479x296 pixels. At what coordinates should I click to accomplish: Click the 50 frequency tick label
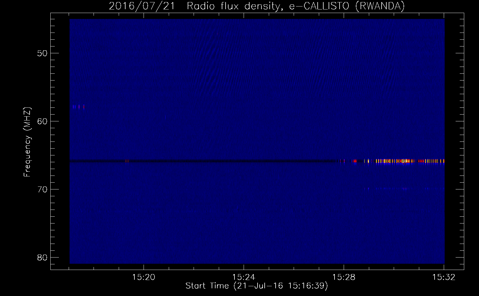point(43,54)
